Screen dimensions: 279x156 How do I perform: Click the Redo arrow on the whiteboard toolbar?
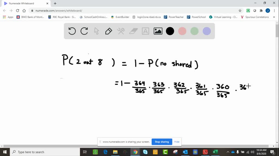click(84, 31)
